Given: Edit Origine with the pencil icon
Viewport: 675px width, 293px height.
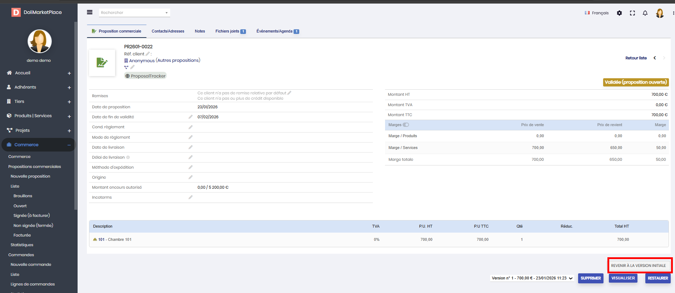Looking at the screenshot, I should pyautogui.click(x=191, y=177).
